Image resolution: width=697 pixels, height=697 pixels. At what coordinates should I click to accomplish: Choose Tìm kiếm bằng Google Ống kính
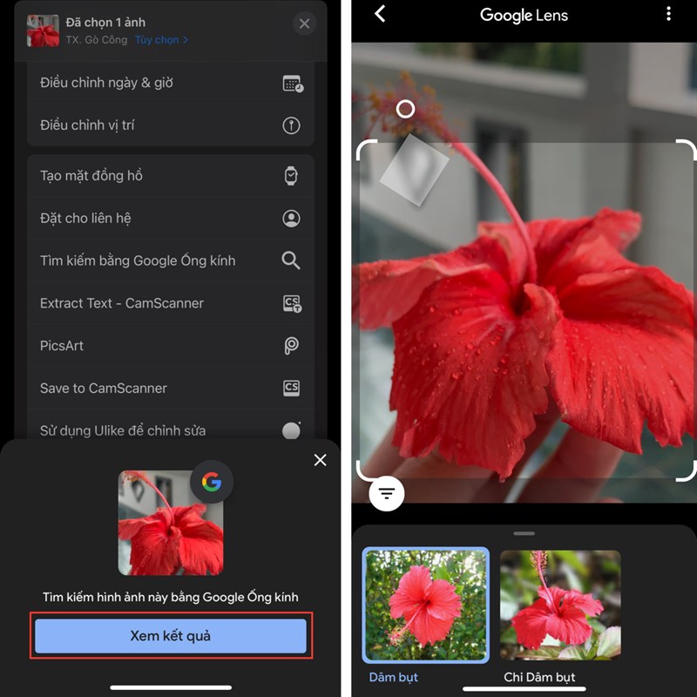coord(171,261)
